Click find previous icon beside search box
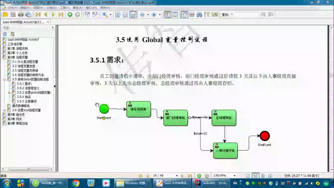This screenshot has width=334, height=188. pos(263,15)
